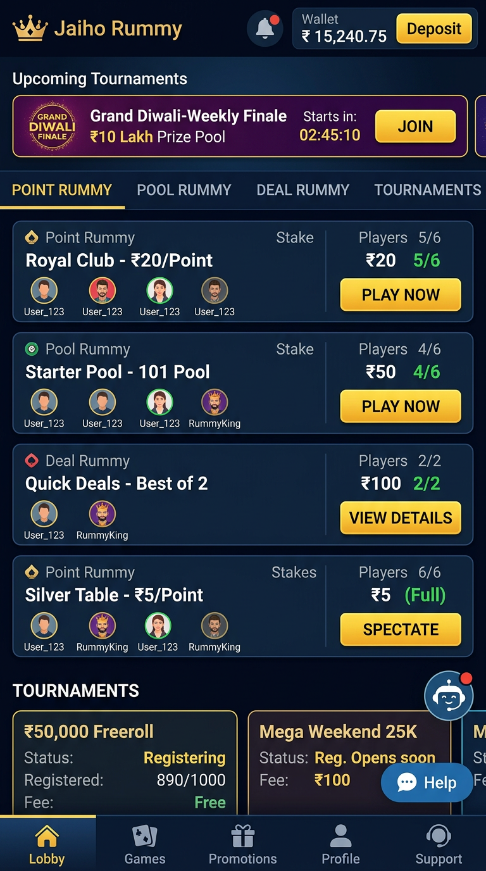Spectate the full Silver Table
This screenshot has height=871, width=486.
pos(400,629)
